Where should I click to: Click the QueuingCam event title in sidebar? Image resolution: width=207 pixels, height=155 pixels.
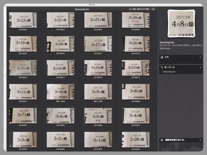pyautogui.click(x=167, y=42)
